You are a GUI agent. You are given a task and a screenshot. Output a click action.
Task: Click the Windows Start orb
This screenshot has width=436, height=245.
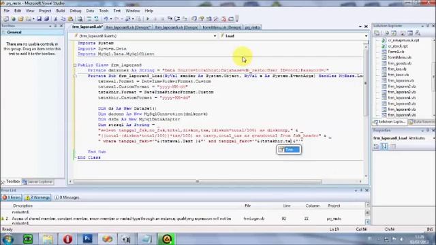tap(7, 239)
